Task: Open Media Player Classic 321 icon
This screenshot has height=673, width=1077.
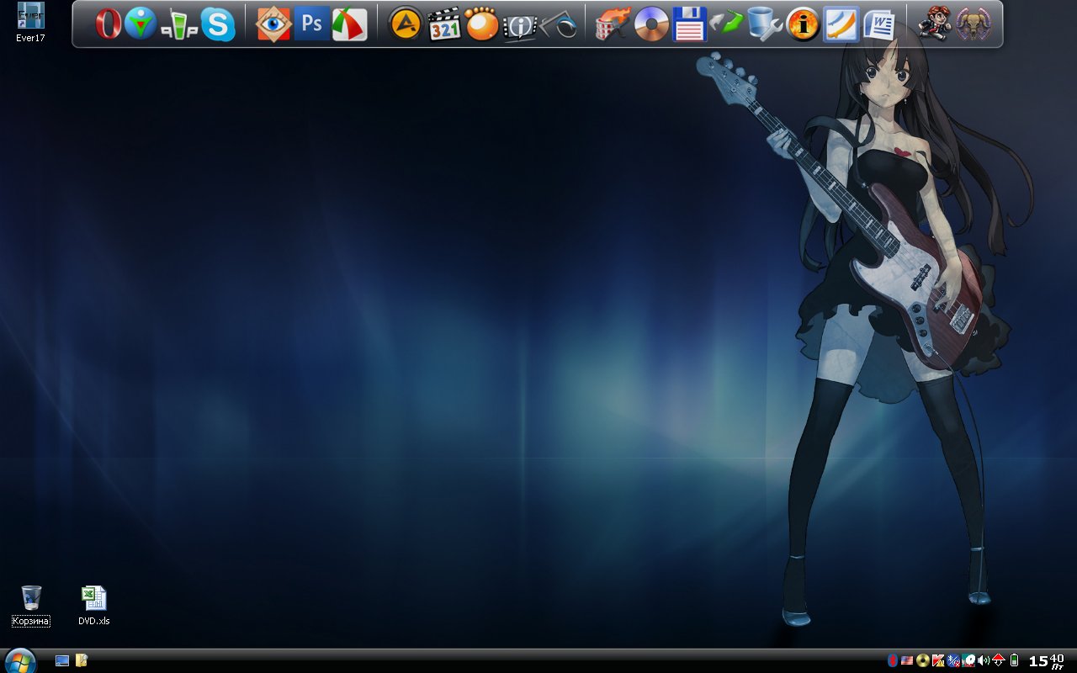Action: (443, 24)
